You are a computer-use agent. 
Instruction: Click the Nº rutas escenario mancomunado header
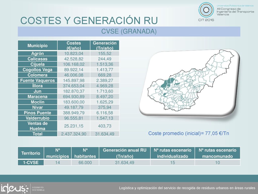tap(217, 153)
